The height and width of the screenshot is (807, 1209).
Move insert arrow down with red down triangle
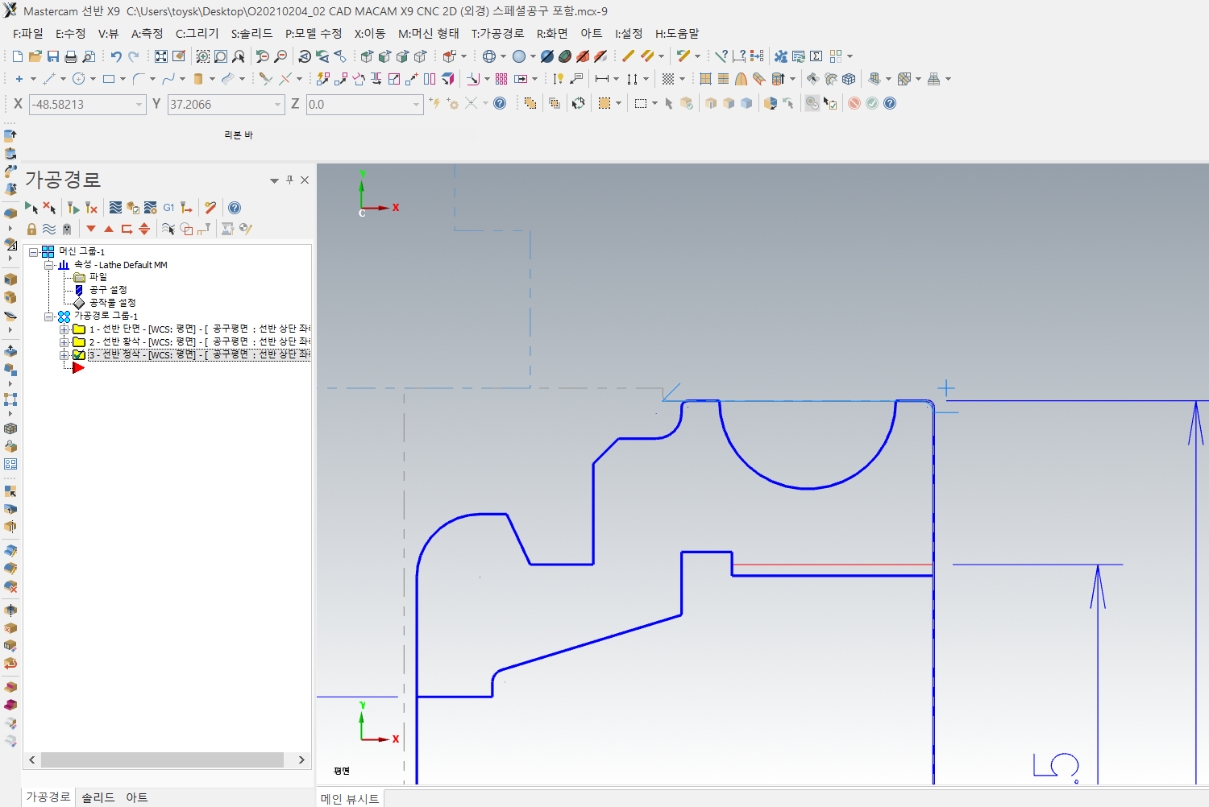(91, 230)
